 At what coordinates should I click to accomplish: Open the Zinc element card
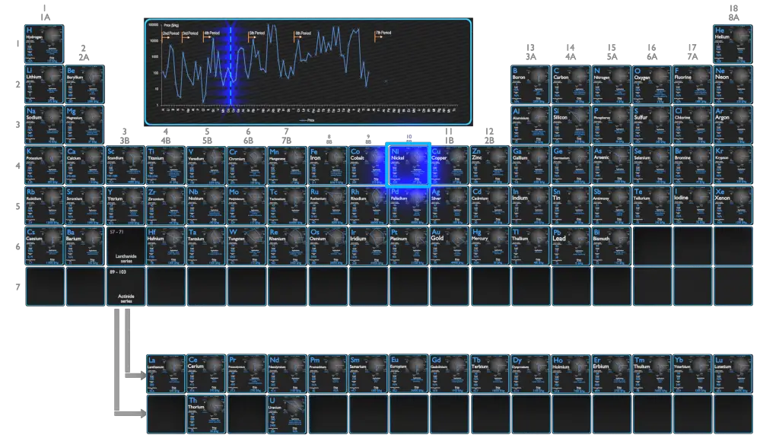tap(490, 165)
